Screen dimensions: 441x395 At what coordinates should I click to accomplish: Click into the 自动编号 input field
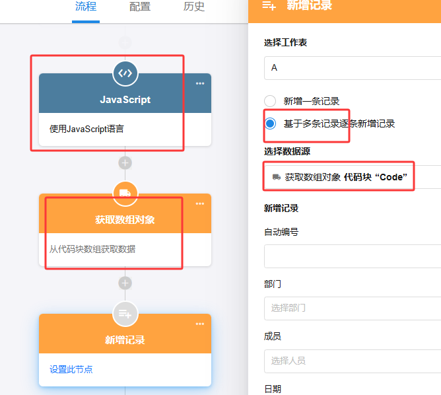[x=353, y=256]
